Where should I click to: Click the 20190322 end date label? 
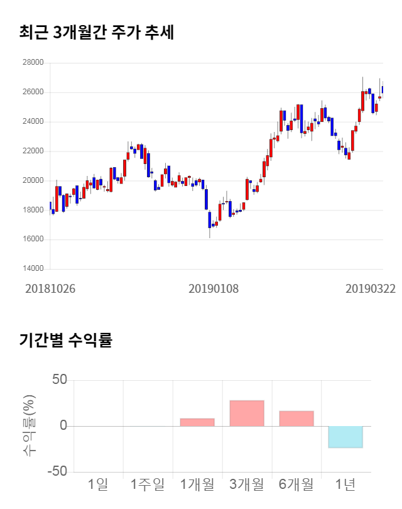371,288
